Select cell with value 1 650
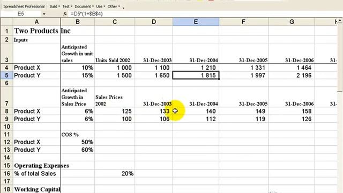 (154, 75)
